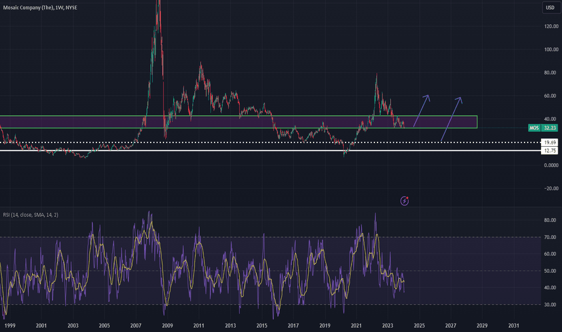Viewport: 562px width, 332px height.
Task: Click the 100.00 price axis label
Action: pyautogui.click(x=551, y=49)
